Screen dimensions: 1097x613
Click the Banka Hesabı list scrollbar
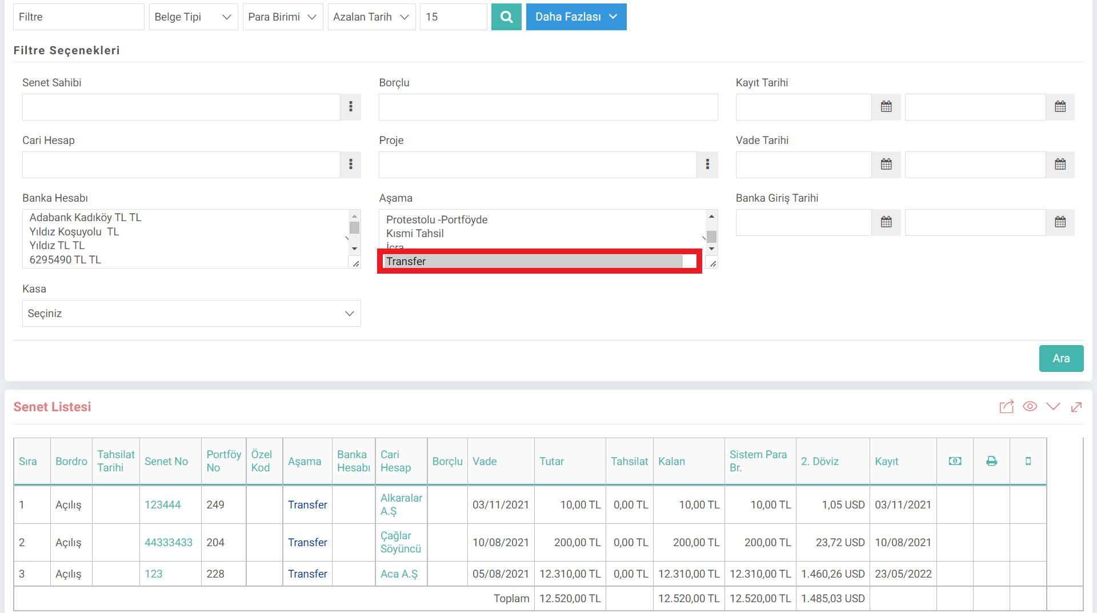pos(354,233)
